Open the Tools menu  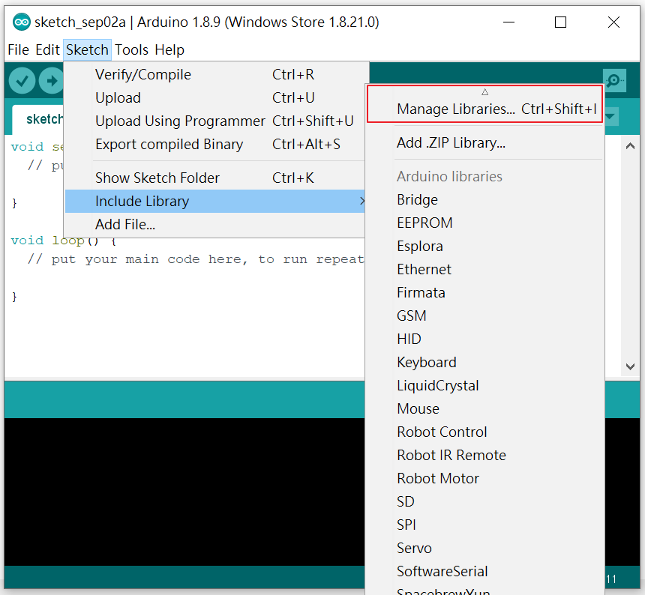[x=132, y=49]
